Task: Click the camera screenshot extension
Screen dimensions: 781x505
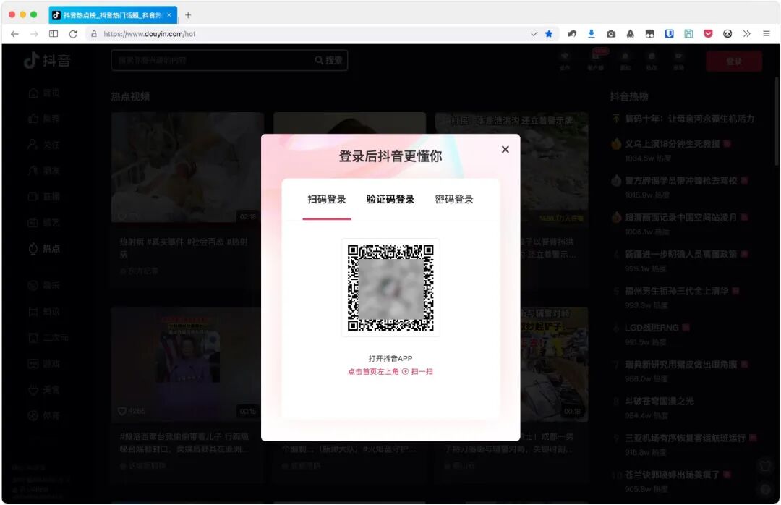Action: pyautogui.click(x=610, y=34)
